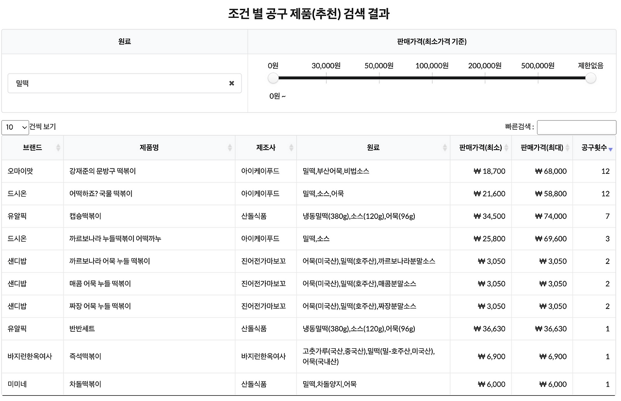621x401 pixels.
Task: Click the active sort triangle on 공구횟수
Action: pos(610,149)
